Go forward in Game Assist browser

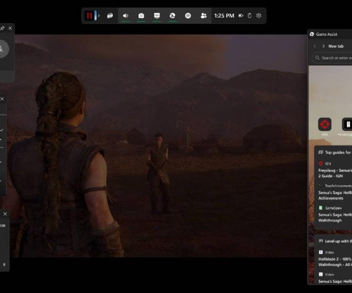(x=323, y=46)
